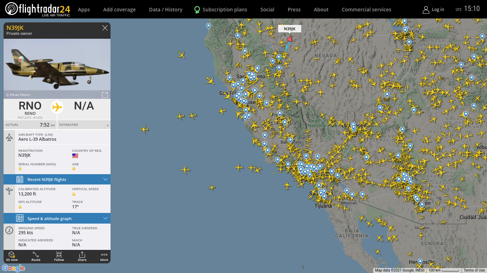
Task: Open aircraft photo in external link
Action: [x=105, y=95]
